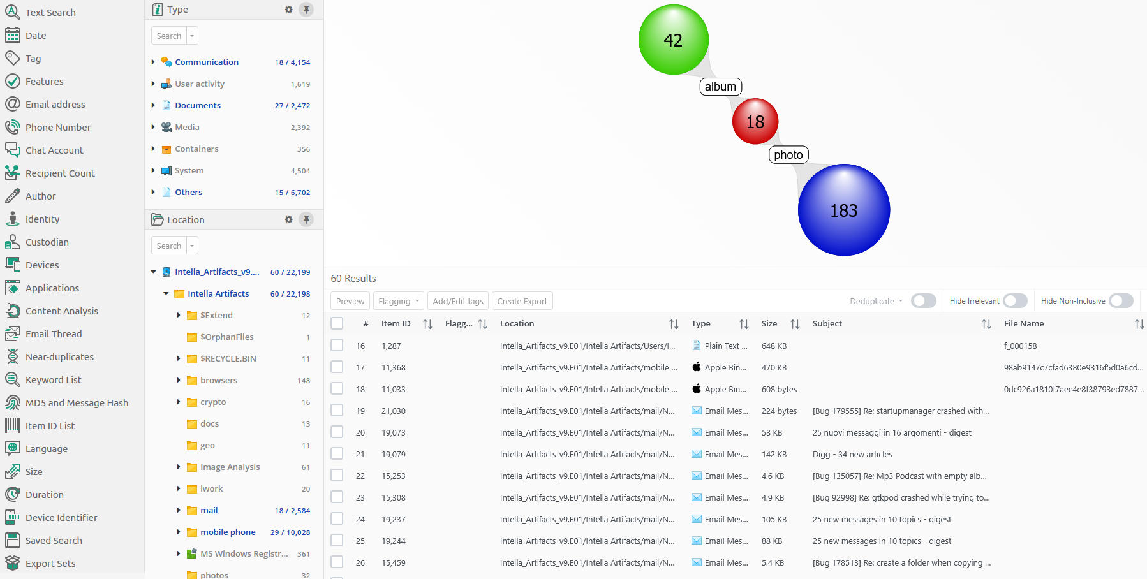Open the Recipient Count facet icon

coord(12,173)
